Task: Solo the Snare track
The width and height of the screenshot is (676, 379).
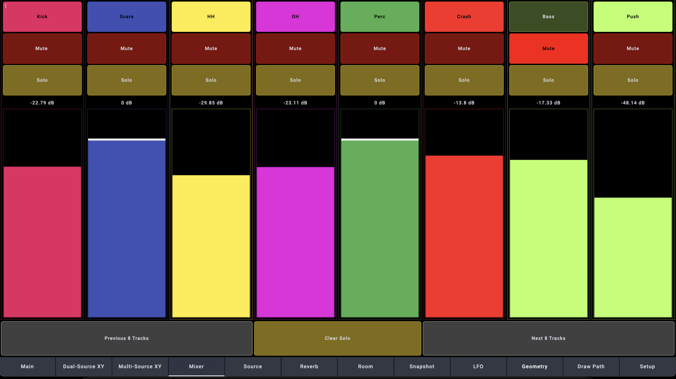Action: pyautogui.click(x=126, y=80)
